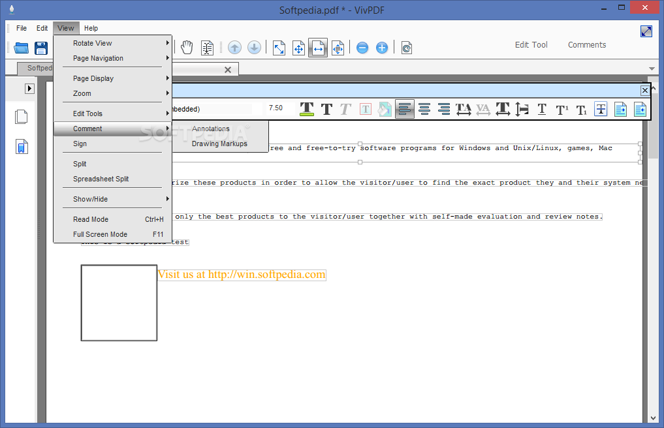Go to next page with down arrow

(x=254, y=48)
